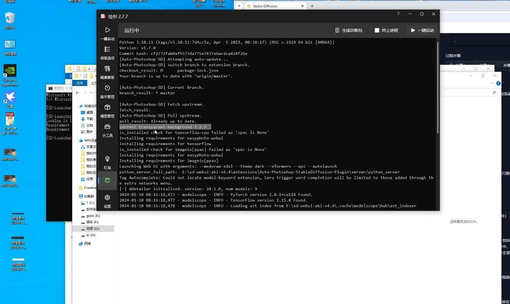Screen dimensions: 510x304
Task: Open 小工具 toolbox in sidebar
Action: pos(107,130)
